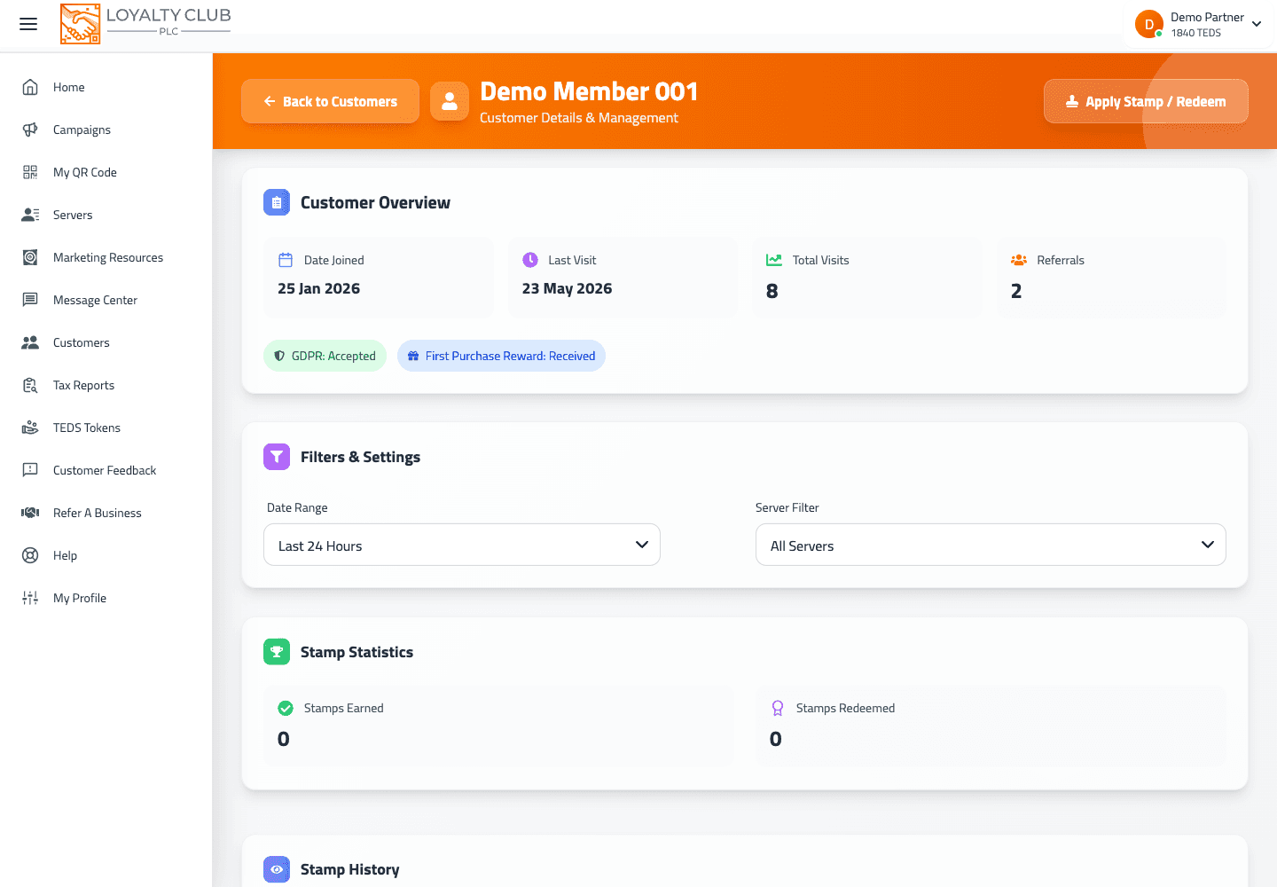
Task: Click the Stamp History eye icon
Action: (277, 869)
